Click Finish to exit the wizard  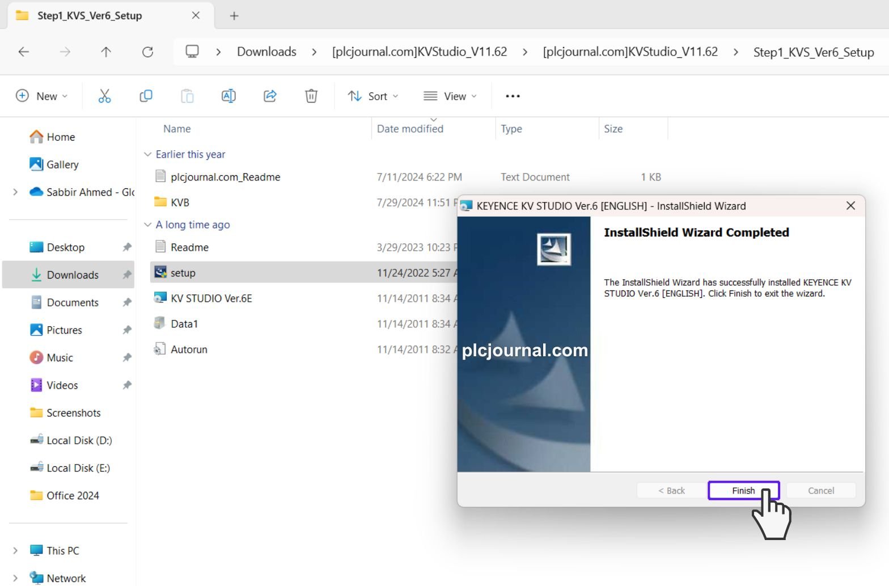click(743, 491)
